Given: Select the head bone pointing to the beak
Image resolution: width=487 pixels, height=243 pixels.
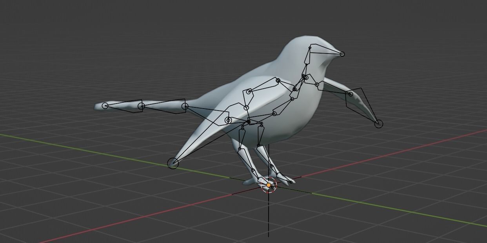Looking at the screenshot, I should [x=324, y=50].
